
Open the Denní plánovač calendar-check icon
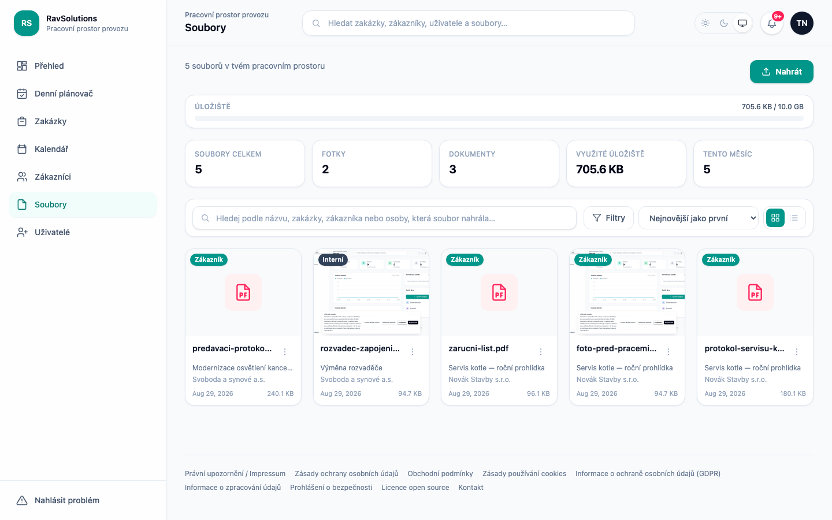22,94
